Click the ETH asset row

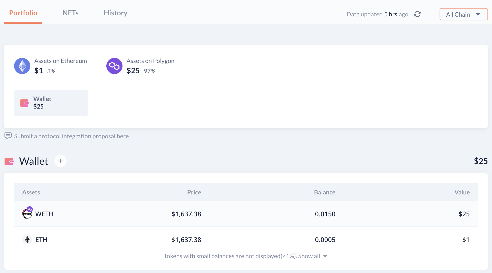tap(246, 240)
